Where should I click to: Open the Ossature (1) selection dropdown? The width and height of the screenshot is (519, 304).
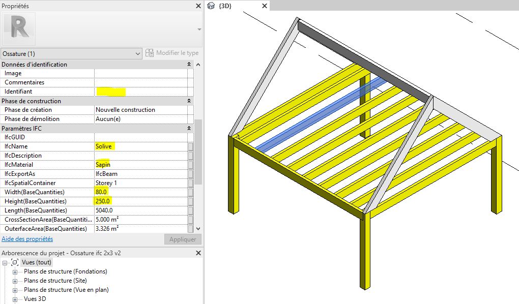click(71, 53)
